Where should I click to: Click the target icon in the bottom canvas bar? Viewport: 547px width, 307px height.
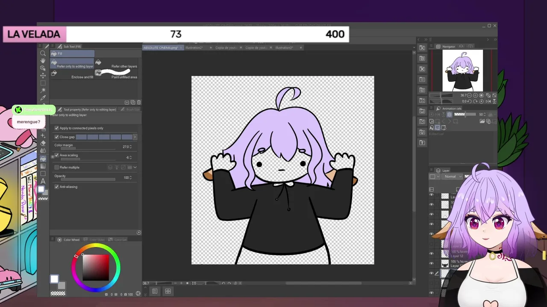(x=168, y=291)
